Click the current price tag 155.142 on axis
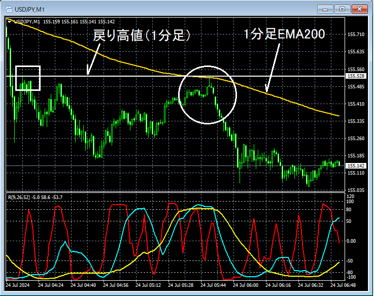This screenshot has width=374, height=296. pyautogui.click(x=356, y=166)
